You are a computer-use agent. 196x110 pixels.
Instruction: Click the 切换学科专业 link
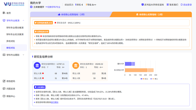54,7
